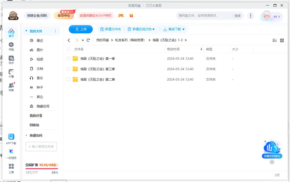The width and height of the screenshot is (290, 182).
Task: Select 视频 in the sidebar
Action: (x=40, y=59)
